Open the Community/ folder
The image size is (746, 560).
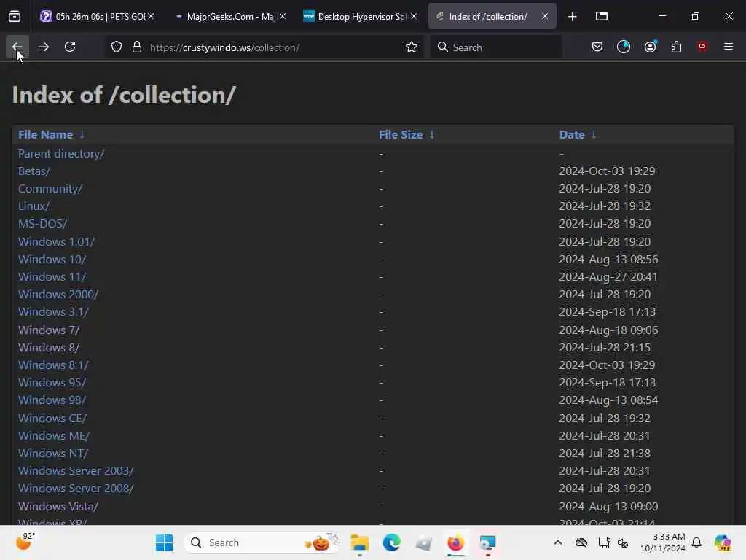click(x=50, y=189)
